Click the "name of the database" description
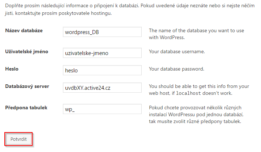261x152 pixels. click(x=198, y=30)
